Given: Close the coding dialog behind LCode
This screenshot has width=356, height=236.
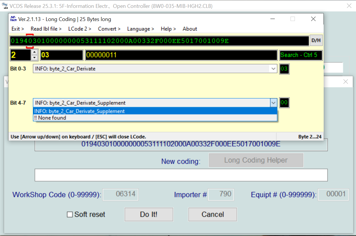Looking at the screenshot, I should [346, 82].
